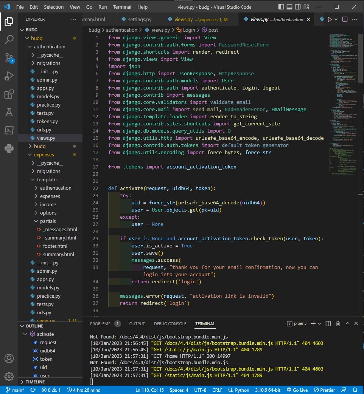Open the Selection menu
The width and height of the screenshot is (364, 394).
click(54, 7)
